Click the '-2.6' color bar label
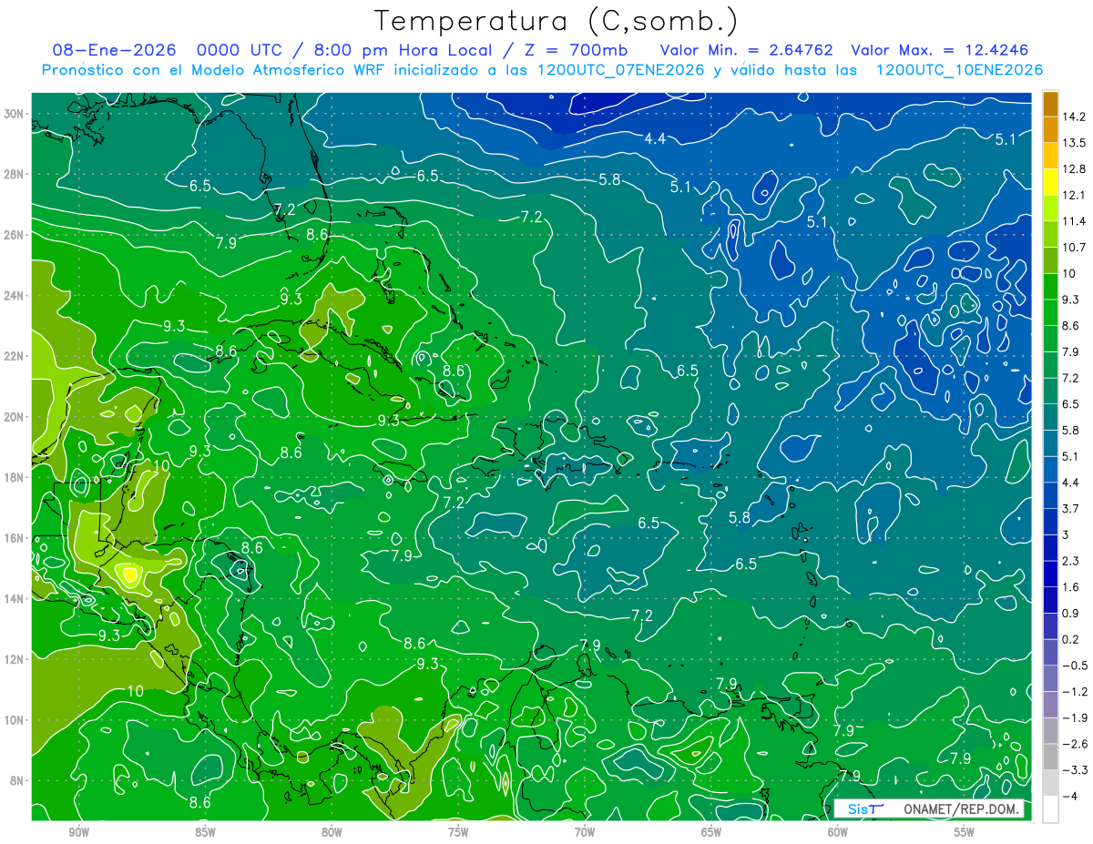Image resolution: width=1093 pixels, height=844 pixels. tap(1074, 744)
